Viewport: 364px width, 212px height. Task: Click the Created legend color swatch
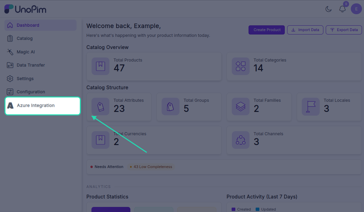(x=233, y=209)
